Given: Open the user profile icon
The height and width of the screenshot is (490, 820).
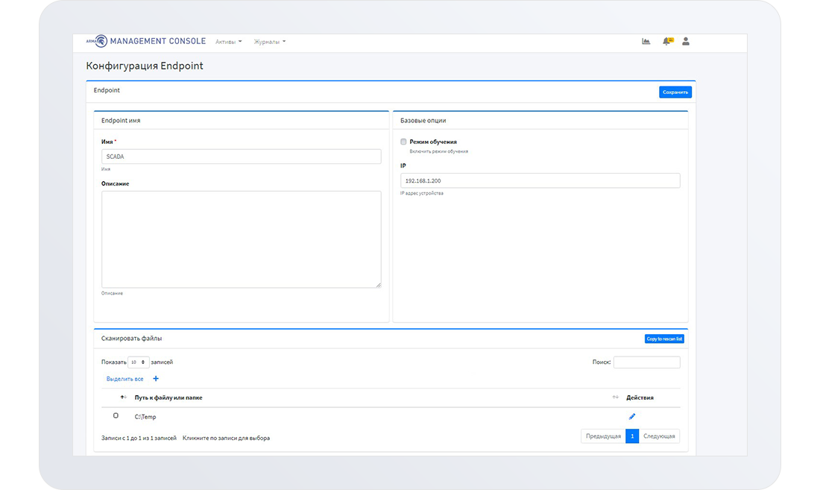Looking at the screenshot, I should click(686, 41).
